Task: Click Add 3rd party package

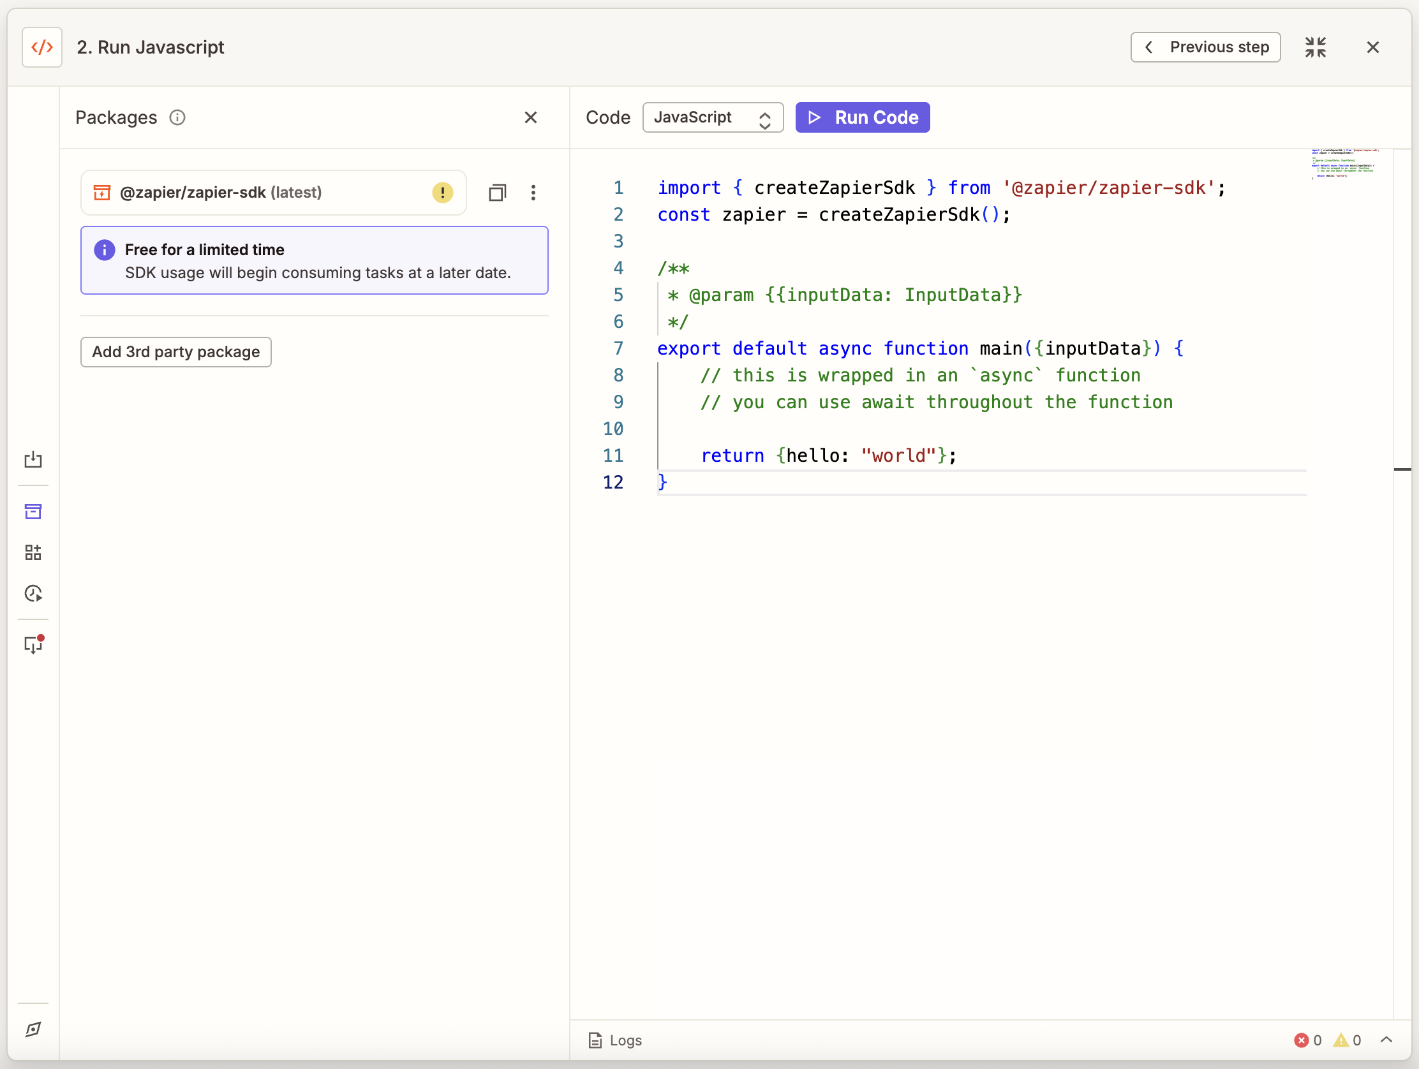Action: point(175,352)
